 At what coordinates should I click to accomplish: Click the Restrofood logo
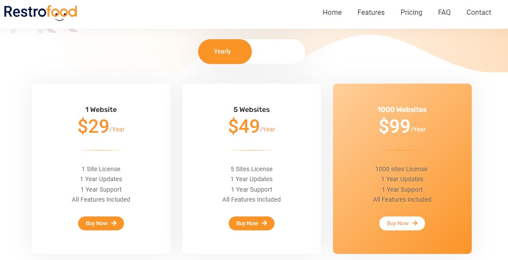(x=41, y=12)
